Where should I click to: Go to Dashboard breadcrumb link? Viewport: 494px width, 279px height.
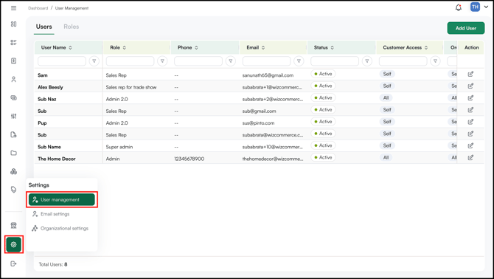pyautogui.click(x=38, y=8)
